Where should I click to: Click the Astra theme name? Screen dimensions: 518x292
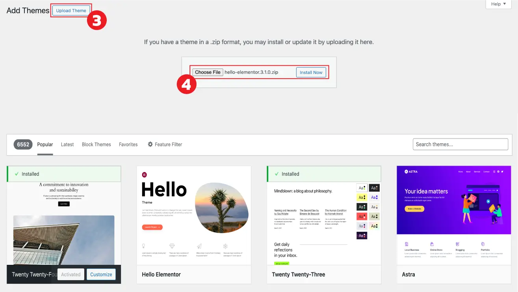(408, 275)
